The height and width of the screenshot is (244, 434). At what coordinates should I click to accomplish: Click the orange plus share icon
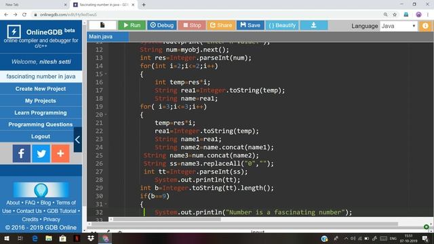(60, 153)
